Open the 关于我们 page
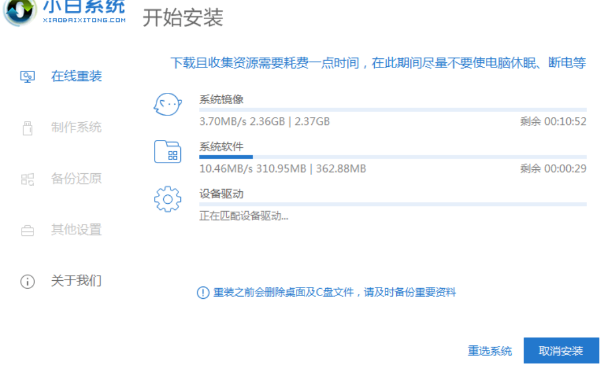 [x=77, y=281]
